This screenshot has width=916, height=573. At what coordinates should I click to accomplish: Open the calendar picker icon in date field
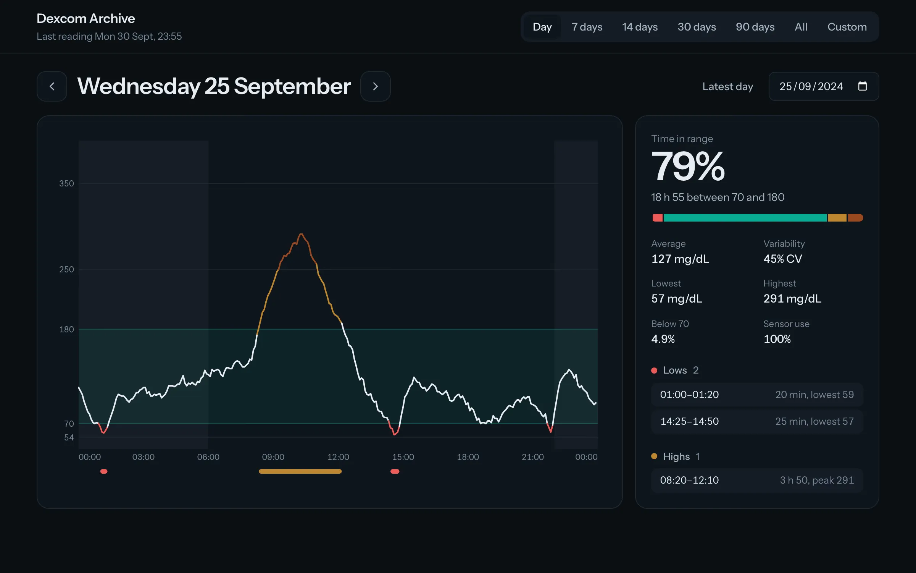click(x=862, y=86)
